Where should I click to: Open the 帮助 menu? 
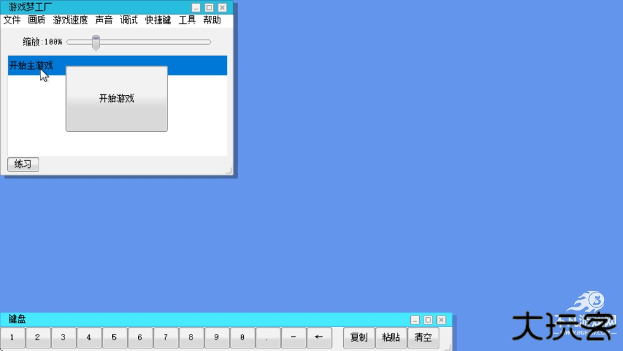pos(212,20)
